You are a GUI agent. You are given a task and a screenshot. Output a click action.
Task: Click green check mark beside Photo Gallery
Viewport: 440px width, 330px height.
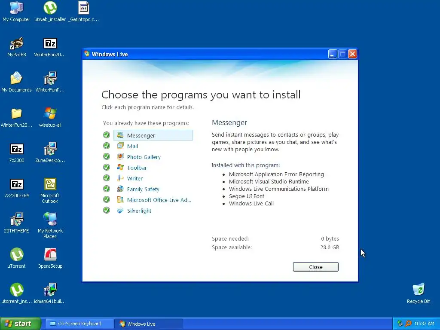click(107, 156)
